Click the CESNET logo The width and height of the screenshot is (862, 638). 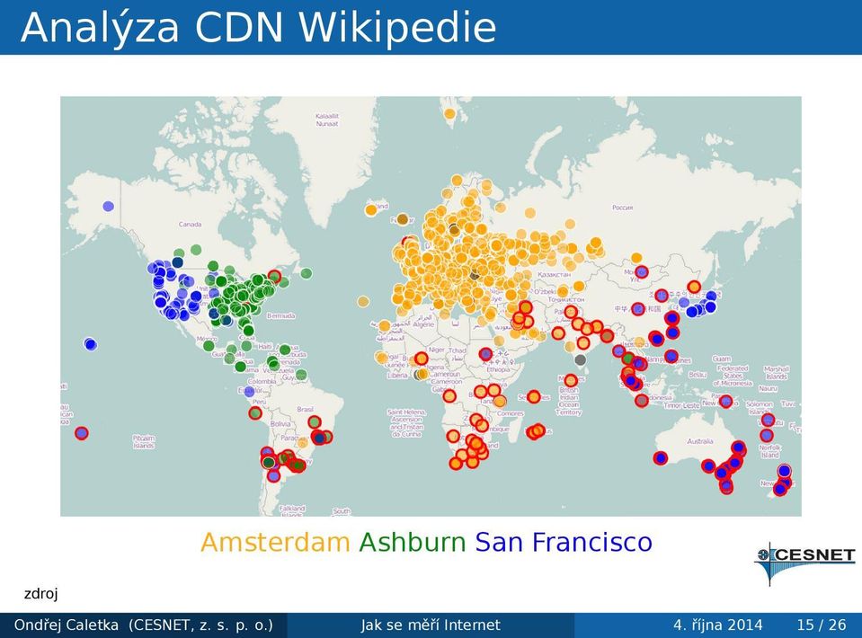coord(805,562)
